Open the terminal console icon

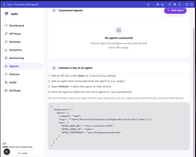(170, 4)
